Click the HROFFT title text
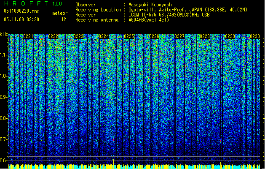The image size is (265, 169). point(26,4)
